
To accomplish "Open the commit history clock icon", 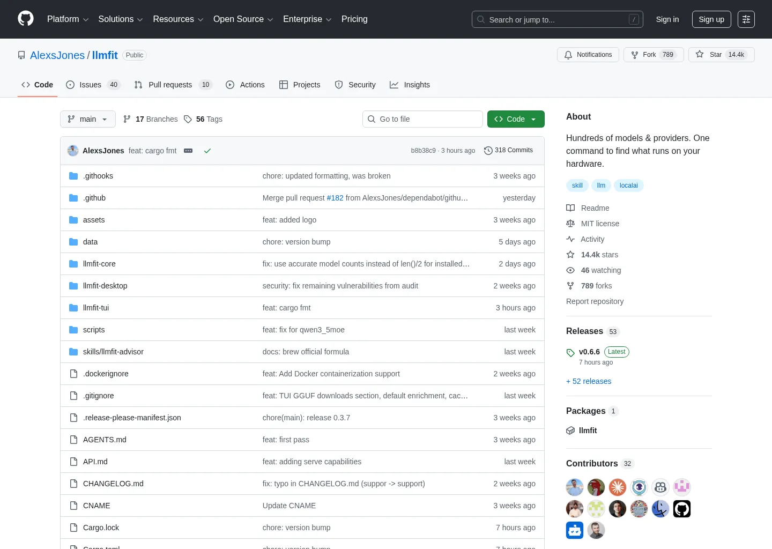I will tap(488, 150).
